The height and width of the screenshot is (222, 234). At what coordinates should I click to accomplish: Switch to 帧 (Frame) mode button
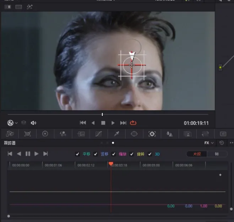pyautogui.click(x=217, y=154)
